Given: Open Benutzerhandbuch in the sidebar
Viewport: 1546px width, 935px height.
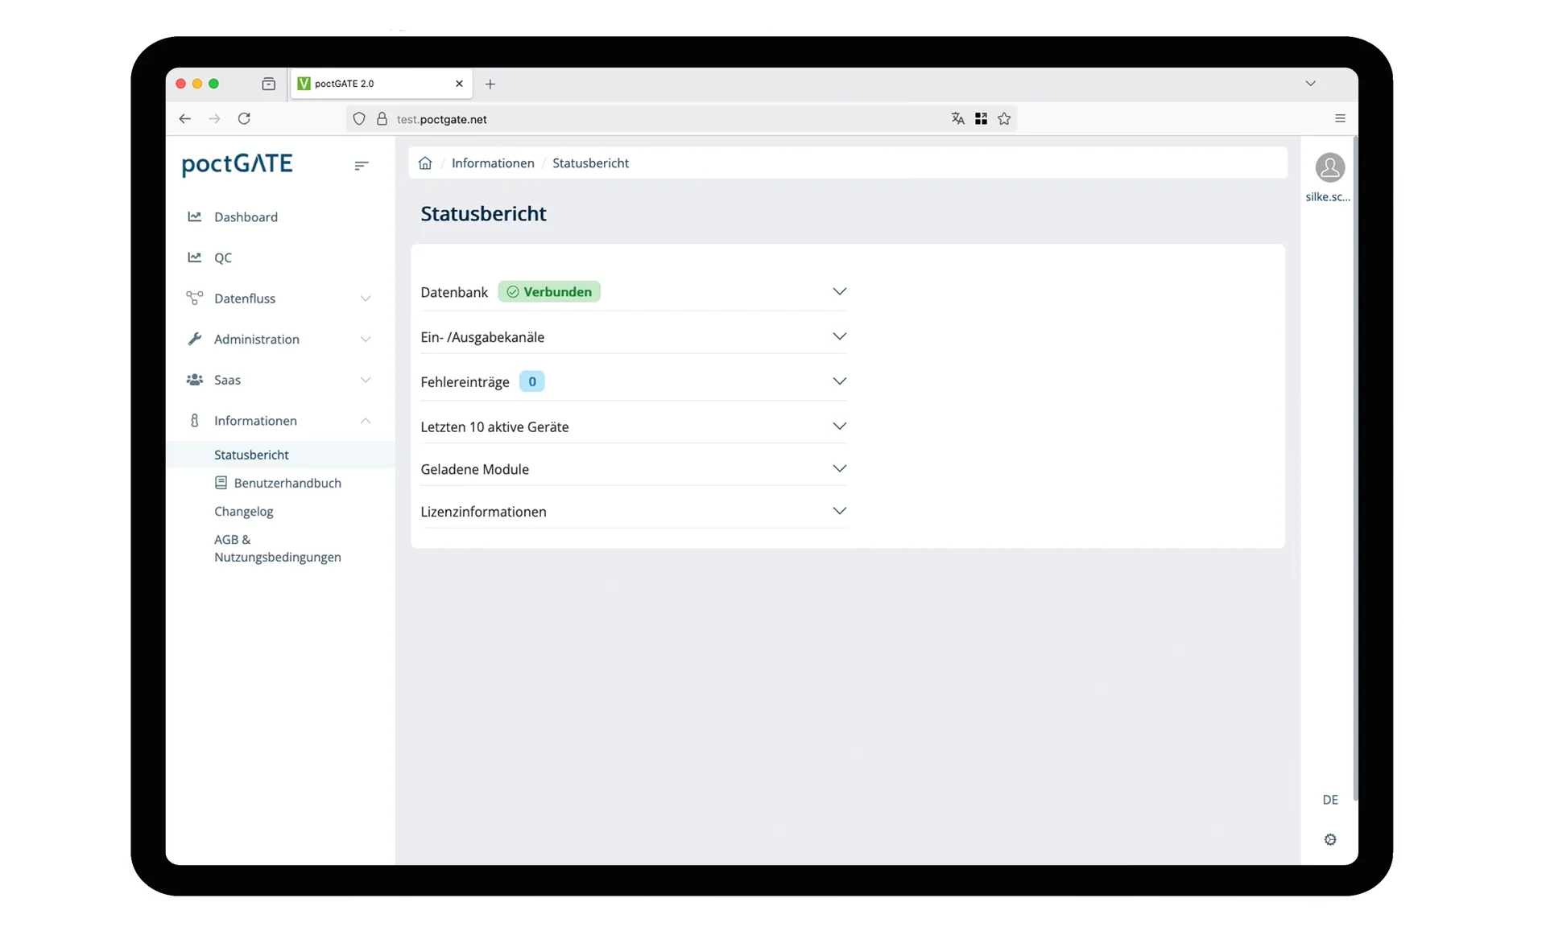Looking at the screenshot, I should 287,483.
